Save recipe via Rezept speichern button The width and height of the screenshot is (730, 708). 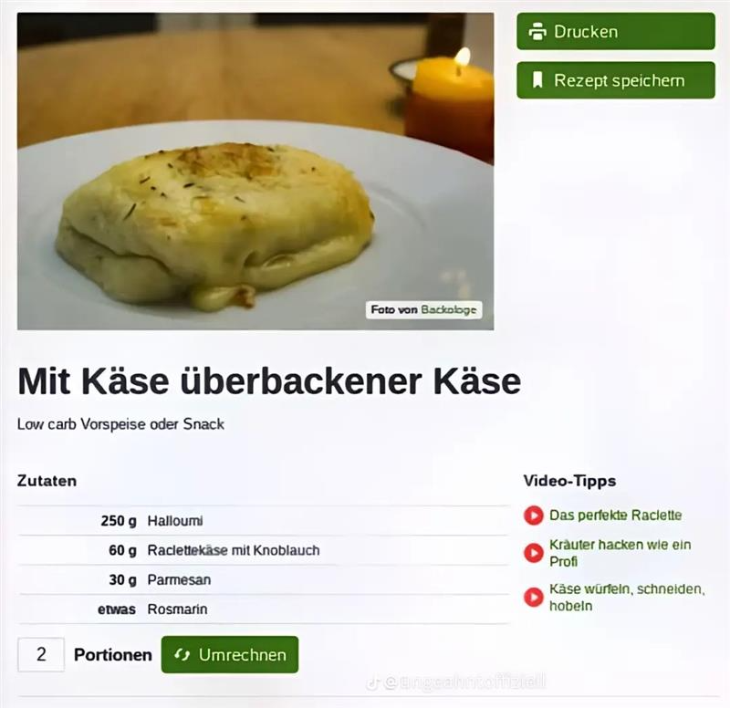[x=615, y=80]
